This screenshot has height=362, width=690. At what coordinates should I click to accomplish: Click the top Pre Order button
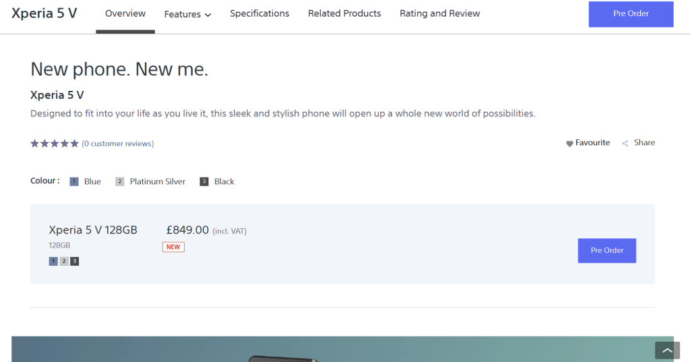(631, 14)
